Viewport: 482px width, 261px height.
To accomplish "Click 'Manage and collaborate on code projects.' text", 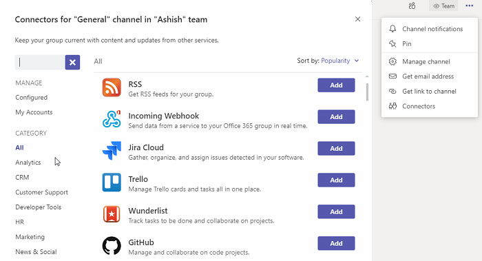I will tap(189, 253).
